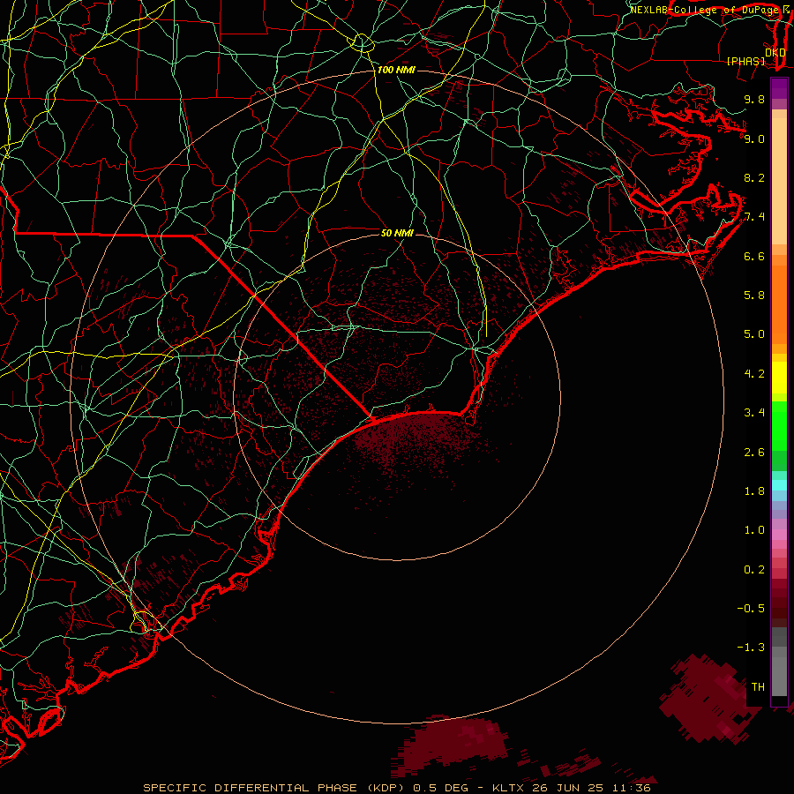The image size is (794, 794).
Task: Click the 5.8 scale value
Action: (754, 295)
